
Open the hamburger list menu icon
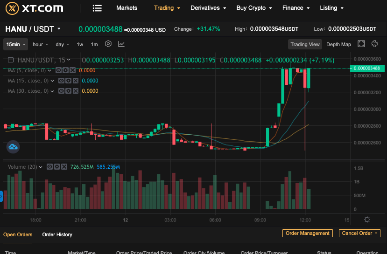click(x=97, y=8)
